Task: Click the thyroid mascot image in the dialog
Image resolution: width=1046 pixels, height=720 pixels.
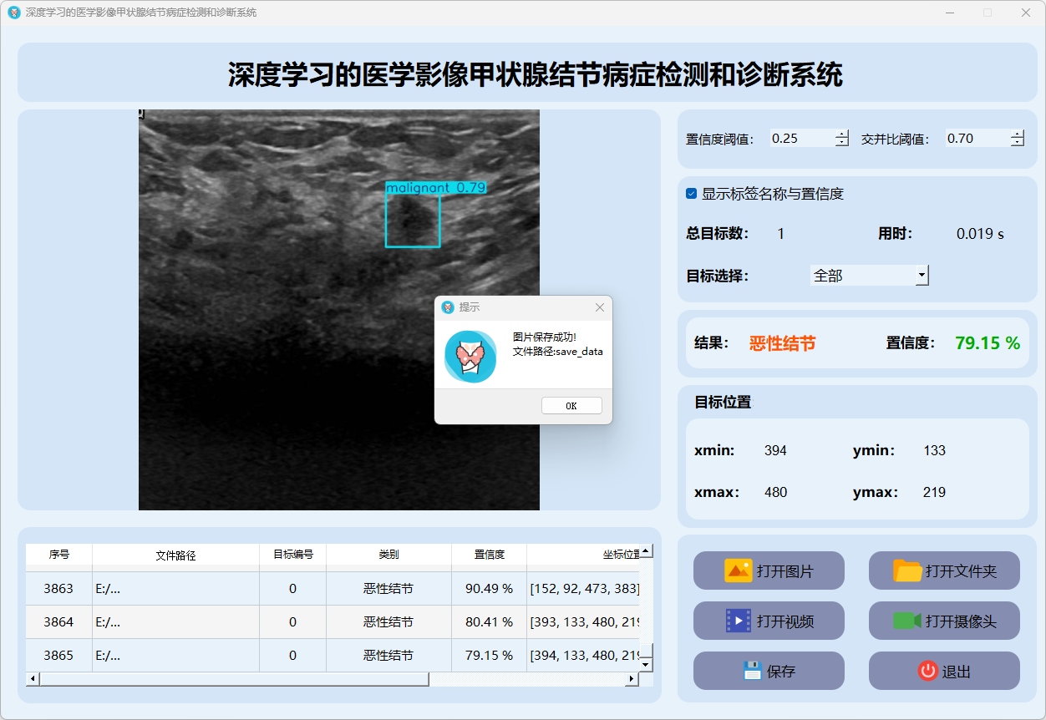Action: click(x=470, y=357)
